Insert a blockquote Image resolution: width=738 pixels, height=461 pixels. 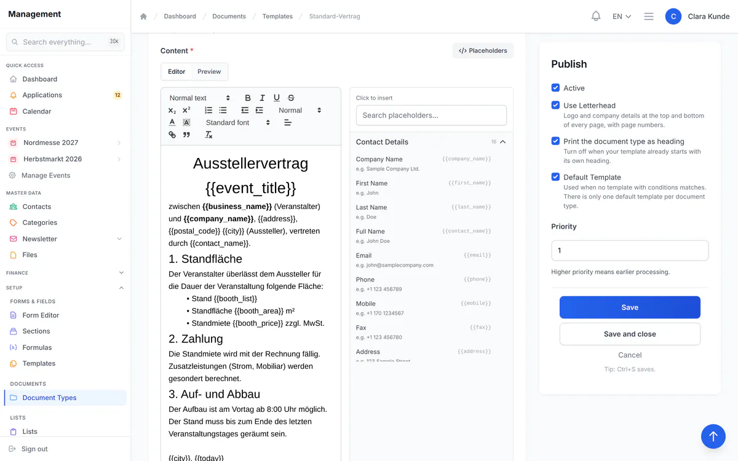[186, 135]
